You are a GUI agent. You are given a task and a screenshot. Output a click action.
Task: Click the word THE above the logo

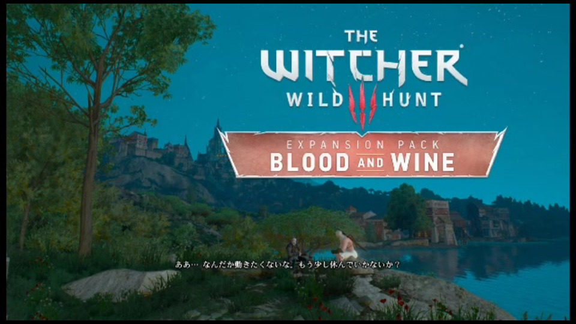pyautogui.click(x=361, y=37)
